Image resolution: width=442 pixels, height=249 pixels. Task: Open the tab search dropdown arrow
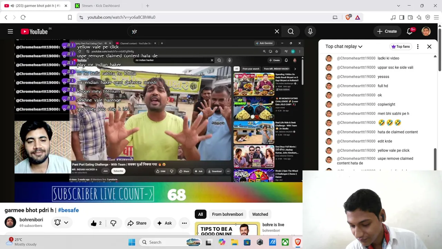(398, 6)
